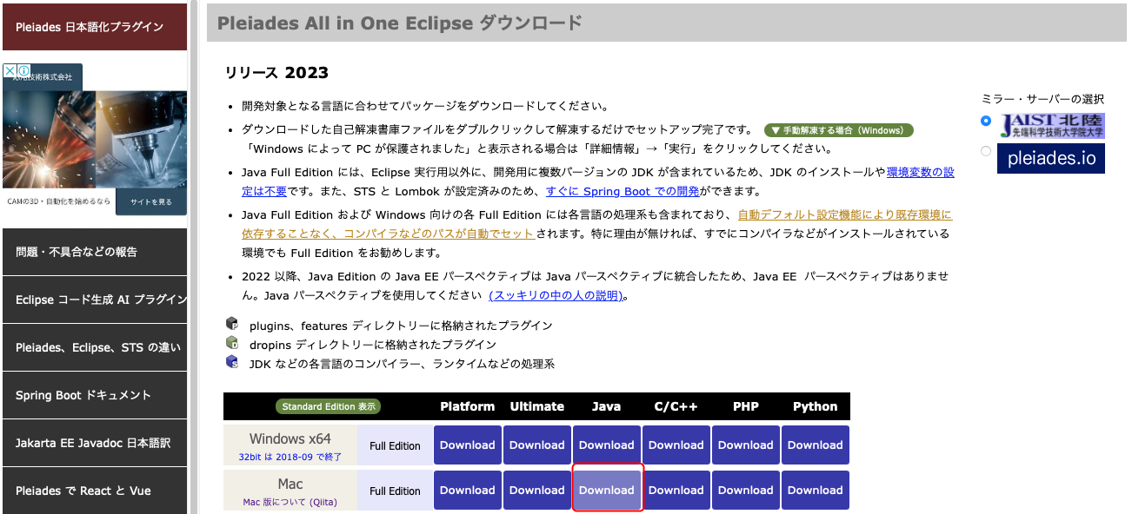Click the ad info icon

coord(24,70)
